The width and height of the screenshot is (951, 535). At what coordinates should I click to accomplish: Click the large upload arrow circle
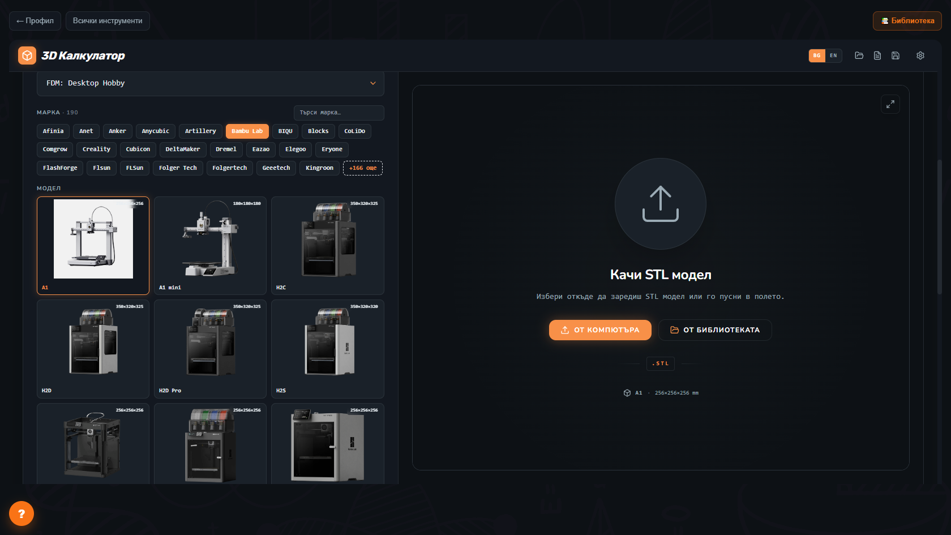click(x=661, y=204)
